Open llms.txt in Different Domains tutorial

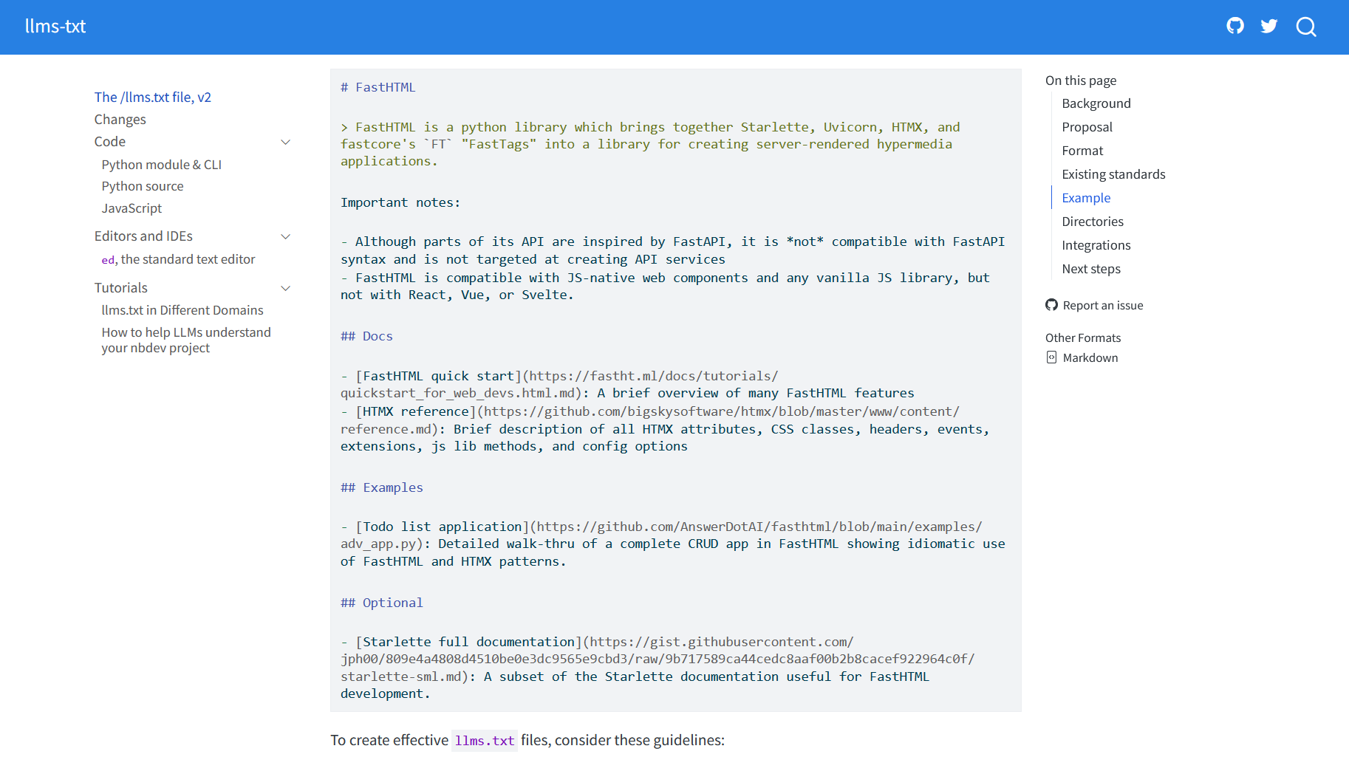(182, 310)
